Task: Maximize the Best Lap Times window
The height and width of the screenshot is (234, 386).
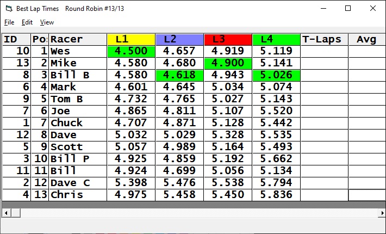Action: click(x=348, y=9)
